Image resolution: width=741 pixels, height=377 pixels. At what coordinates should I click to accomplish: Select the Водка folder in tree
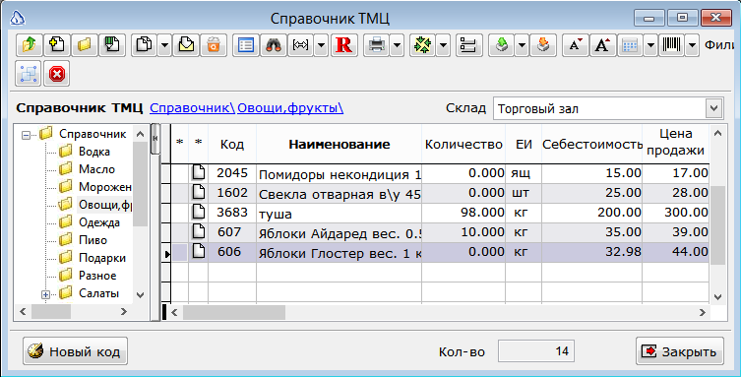click(94, 152)
